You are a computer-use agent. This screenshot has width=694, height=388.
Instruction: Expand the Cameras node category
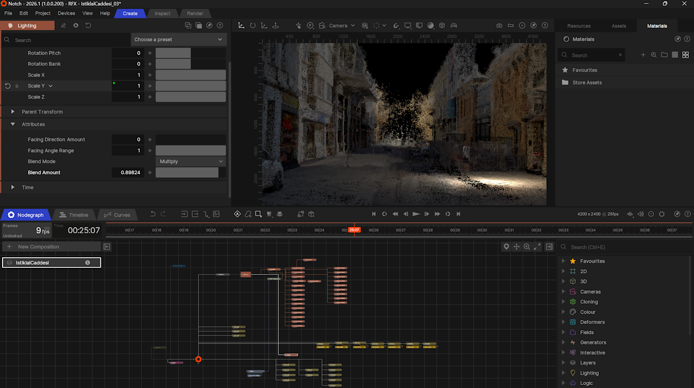point(563,292)
